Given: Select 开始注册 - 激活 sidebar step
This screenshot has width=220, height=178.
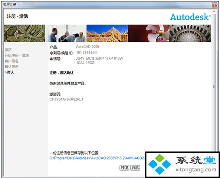Looking at the screenshot, I should (x=17, y=55).
